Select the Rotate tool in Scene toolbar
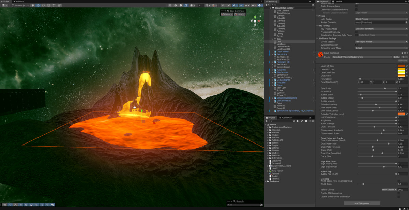The image size is (409, 210). point(43,5)
